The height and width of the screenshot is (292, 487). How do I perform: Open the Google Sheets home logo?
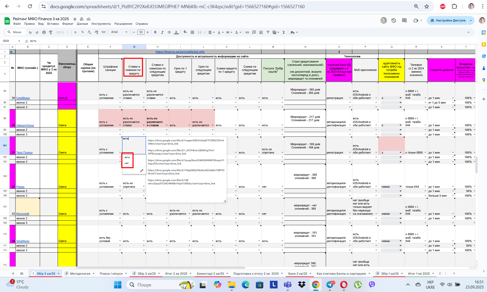pos(7,21)
